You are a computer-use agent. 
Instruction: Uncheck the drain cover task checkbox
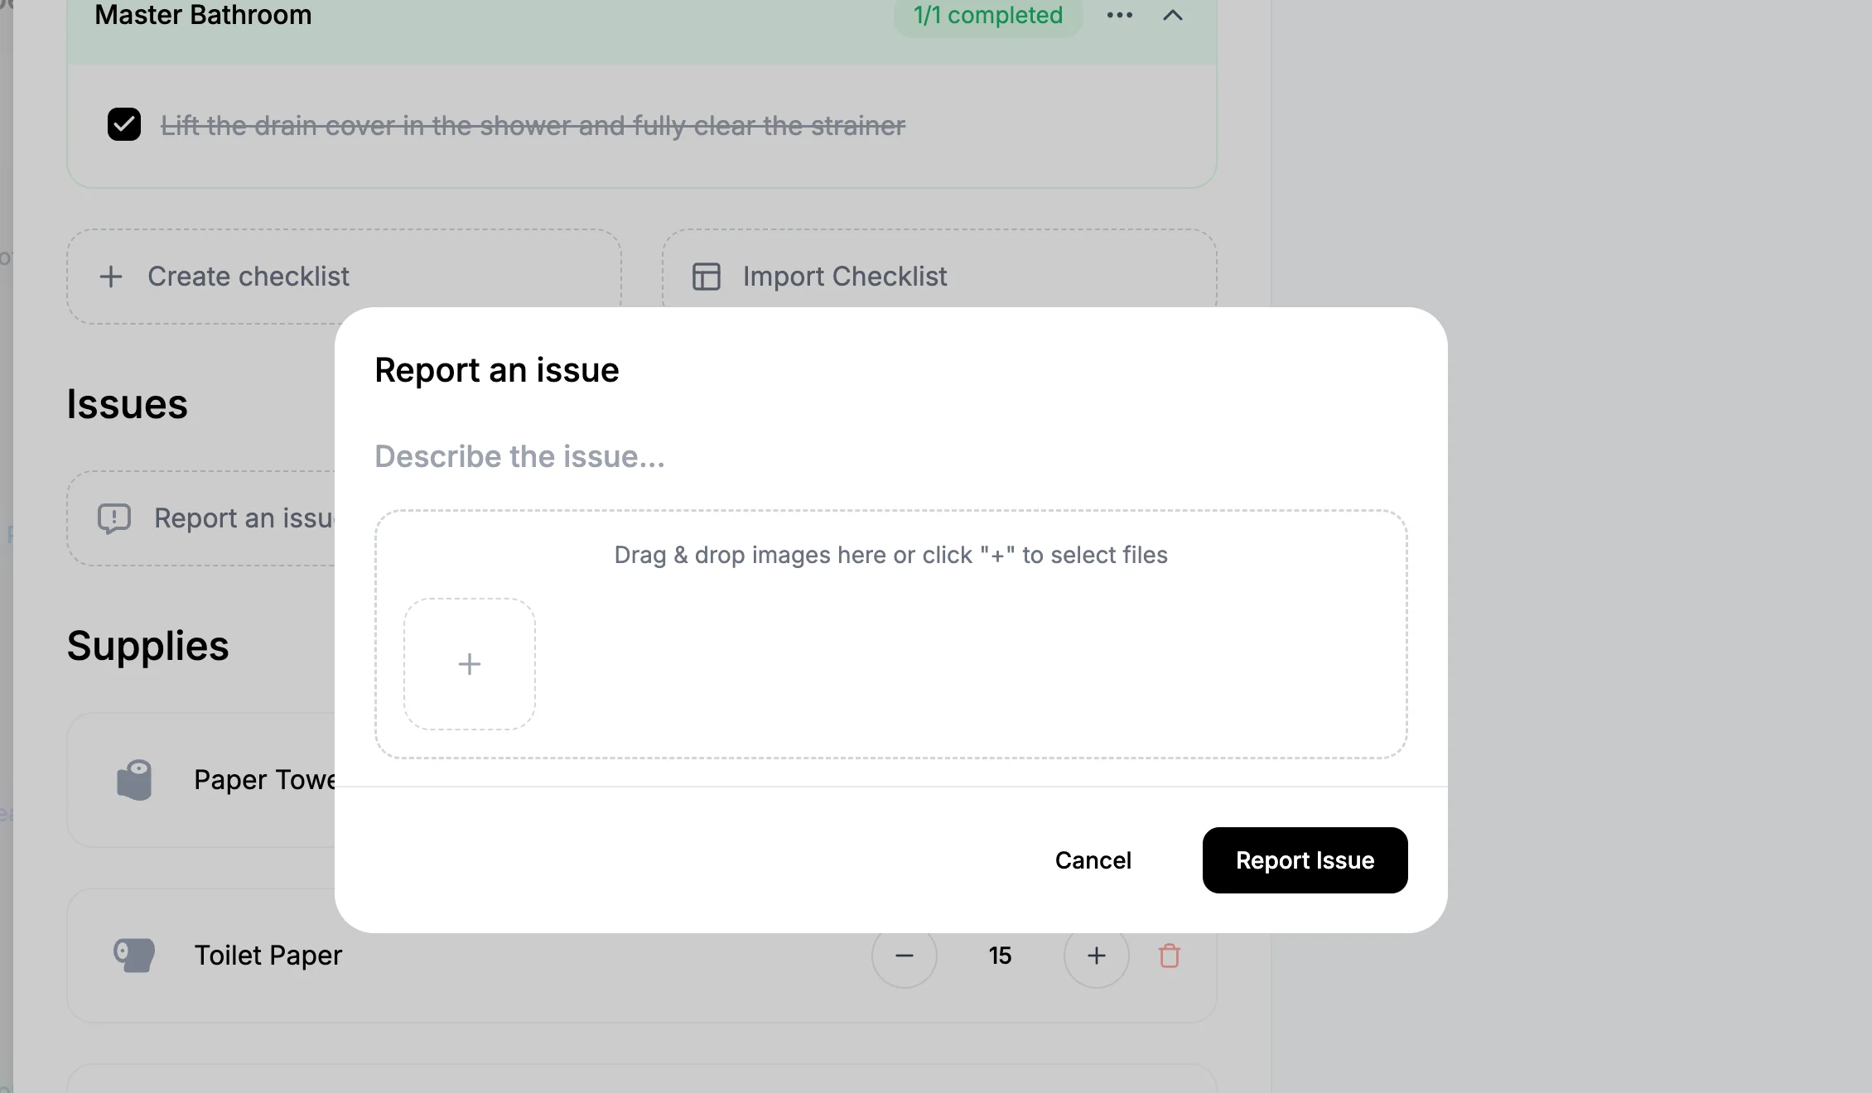(124, 125)
